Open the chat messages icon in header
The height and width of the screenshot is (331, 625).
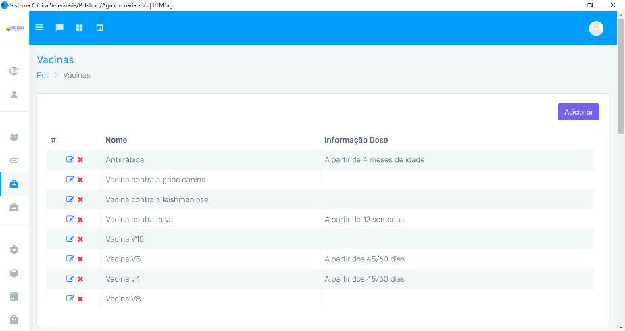(x=59, y=28)
